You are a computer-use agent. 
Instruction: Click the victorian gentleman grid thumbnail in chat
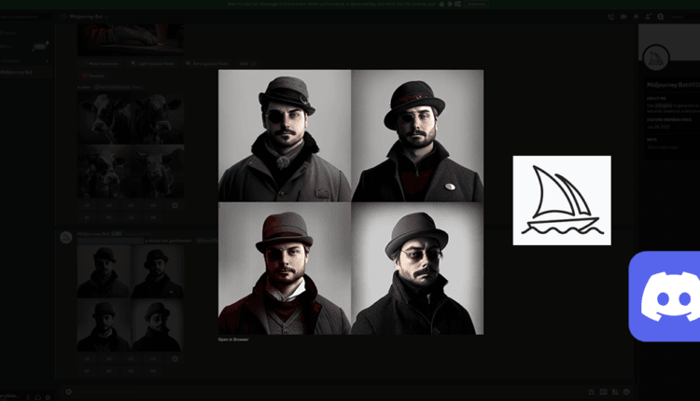130,297
